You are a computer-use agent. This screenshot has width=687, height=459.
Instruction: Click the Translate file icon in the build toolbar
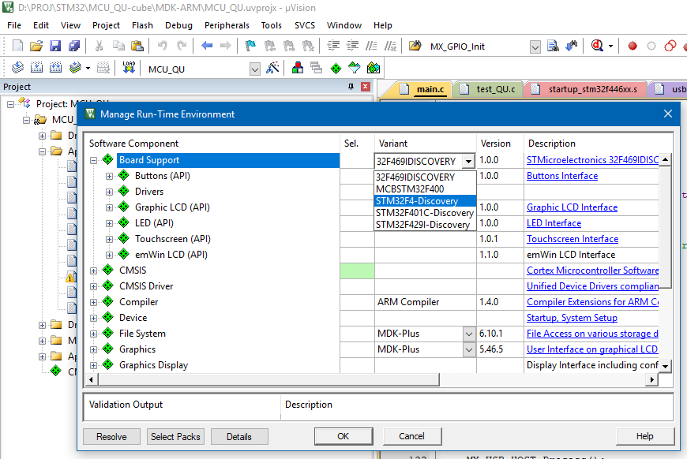17,68
